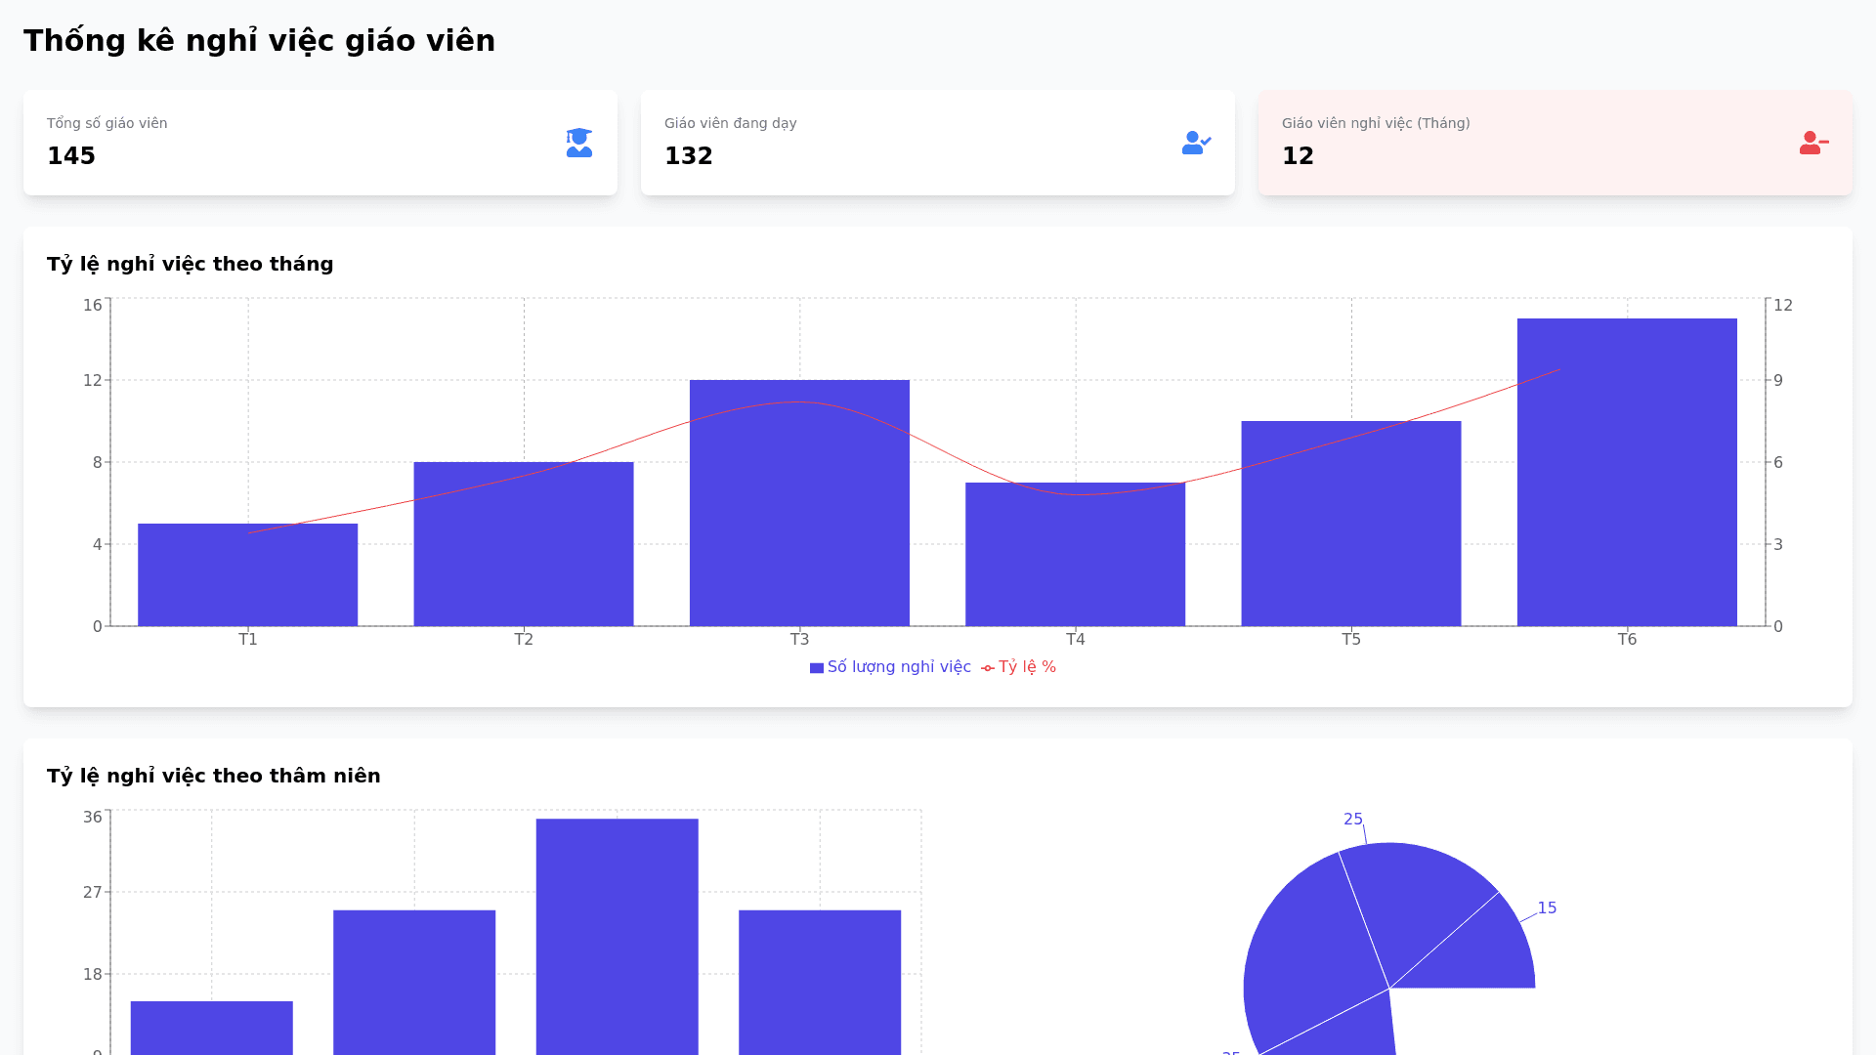Toggle the 'Số lượng nghỉ việc' legend series
This screenshot has width=1876, height=1055.
(x=898, y=667)
